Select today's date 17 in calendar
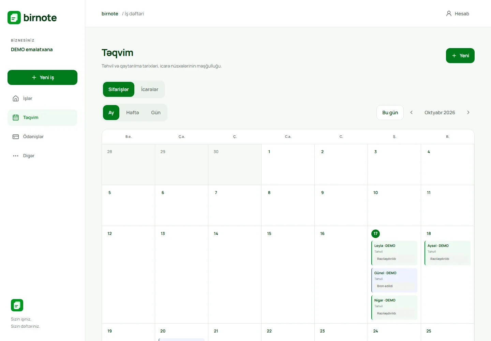The image size is (491, 341). tap(375, 234)
